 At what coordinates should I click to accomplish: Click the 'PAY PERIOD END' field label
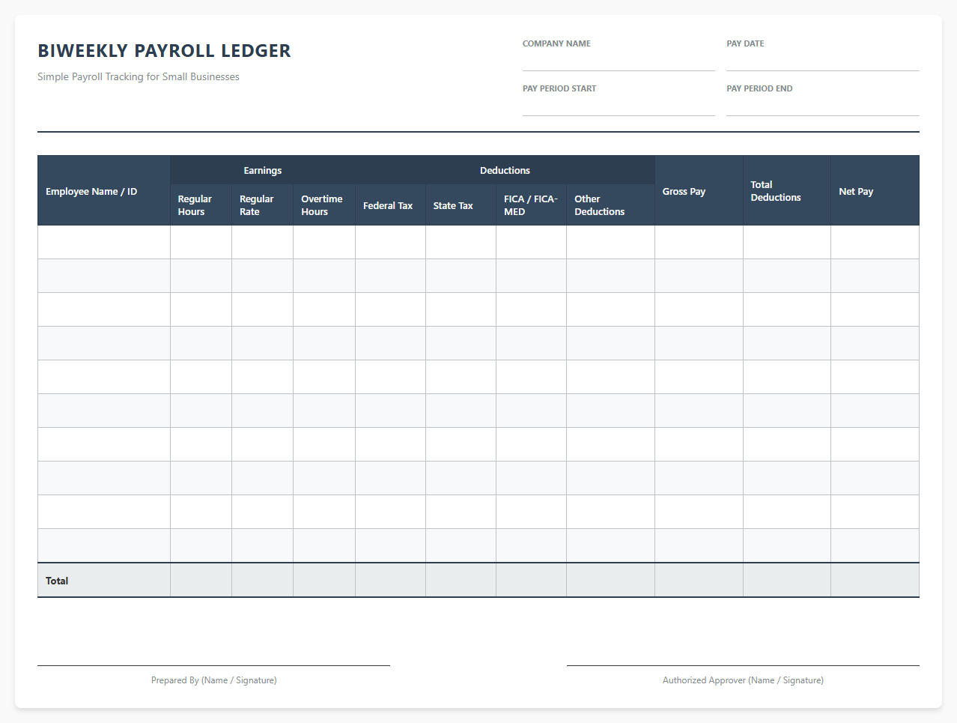[x=759, y=88]
